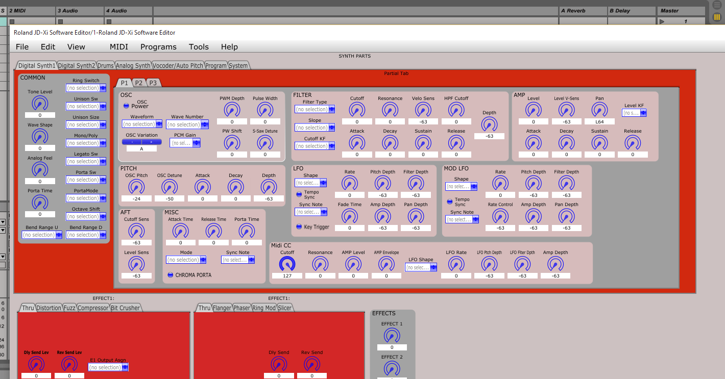Click the LFO Rate knob

click(350, 184)
